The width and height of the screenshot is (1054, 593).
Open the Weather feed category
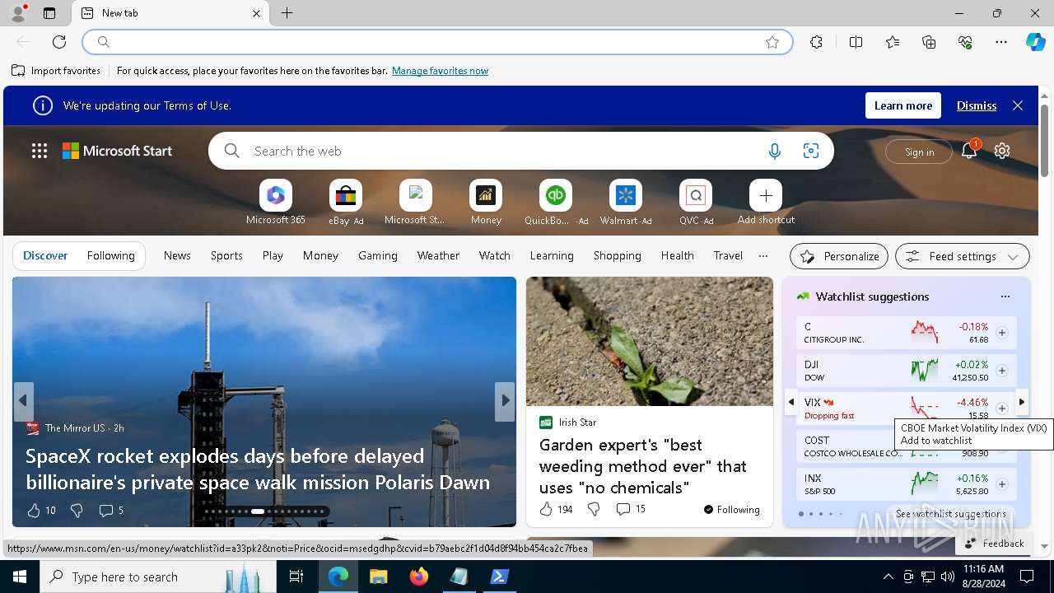(438, 255)
